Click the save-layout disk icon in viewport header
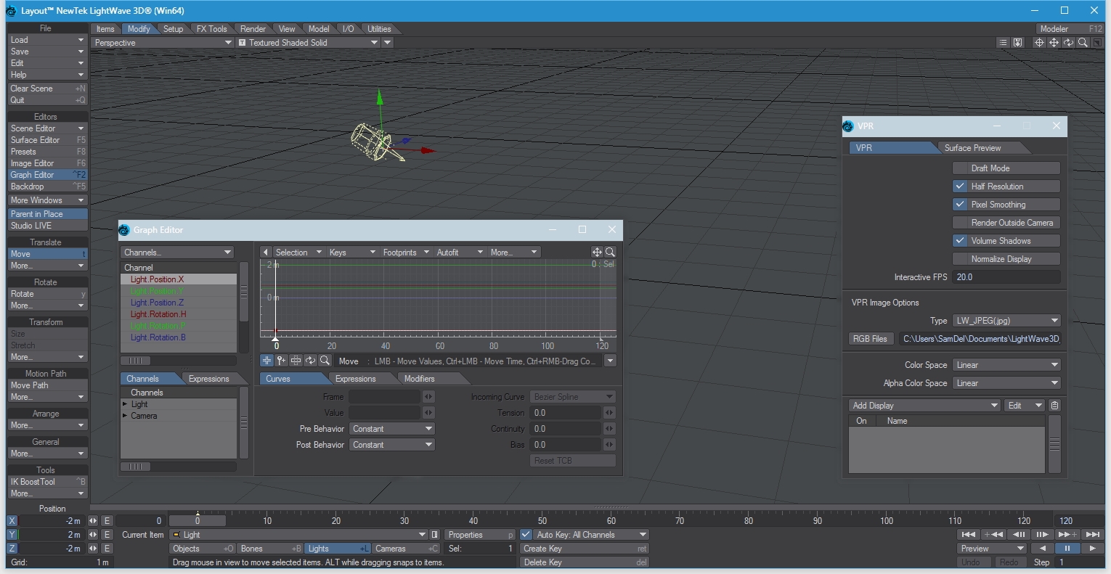Image resolution: width=1111 pixels, height=574 pixels. (1018, 43)
